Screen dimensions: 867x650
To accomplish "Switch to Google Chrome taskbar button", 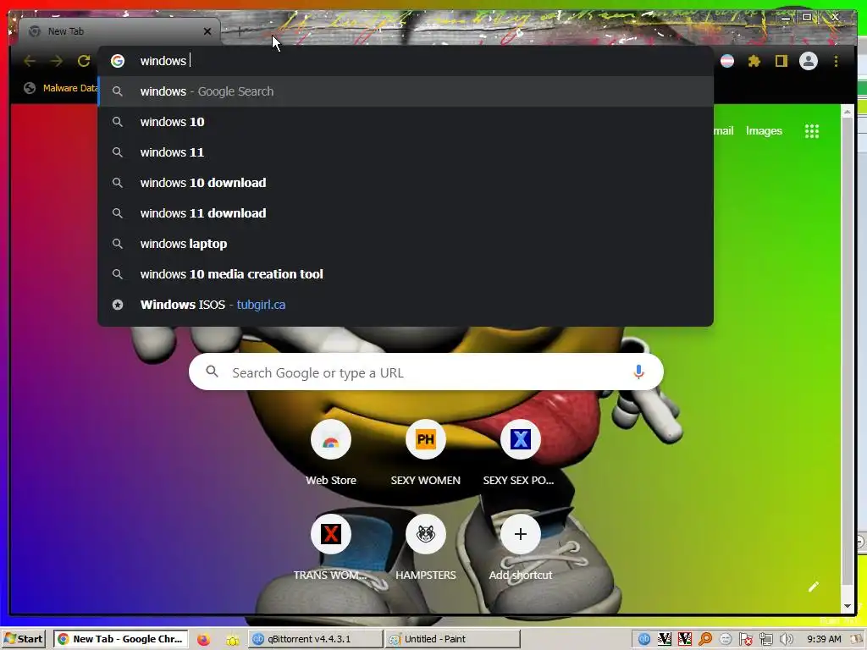I will click(120, 639).
